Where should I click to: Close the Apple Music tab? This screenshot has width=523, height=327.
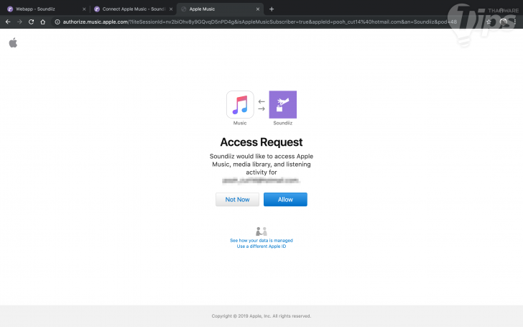257,9
